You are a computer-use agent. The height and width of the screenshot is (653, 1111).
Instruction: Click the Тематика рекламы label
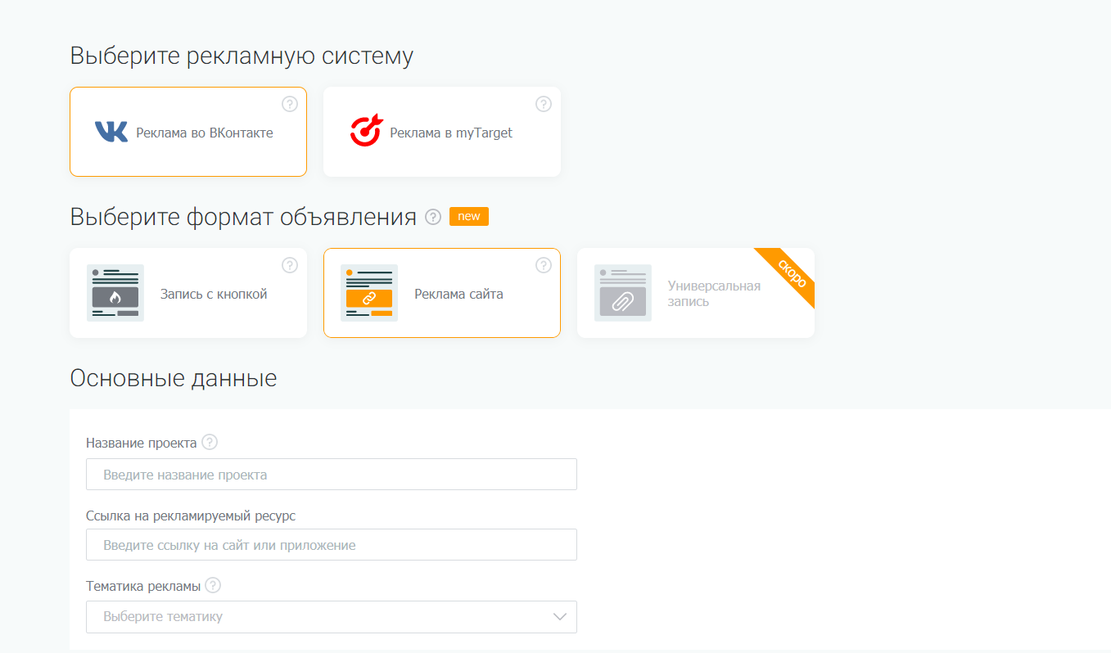(x=143, y=586)
